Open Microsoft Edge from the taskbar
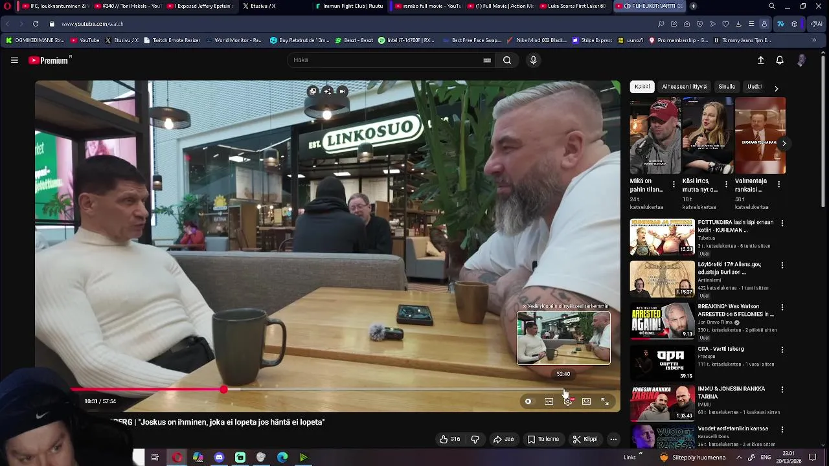This screenshot has height=466, width=829. pyautogui.click(x=282, y=458)
